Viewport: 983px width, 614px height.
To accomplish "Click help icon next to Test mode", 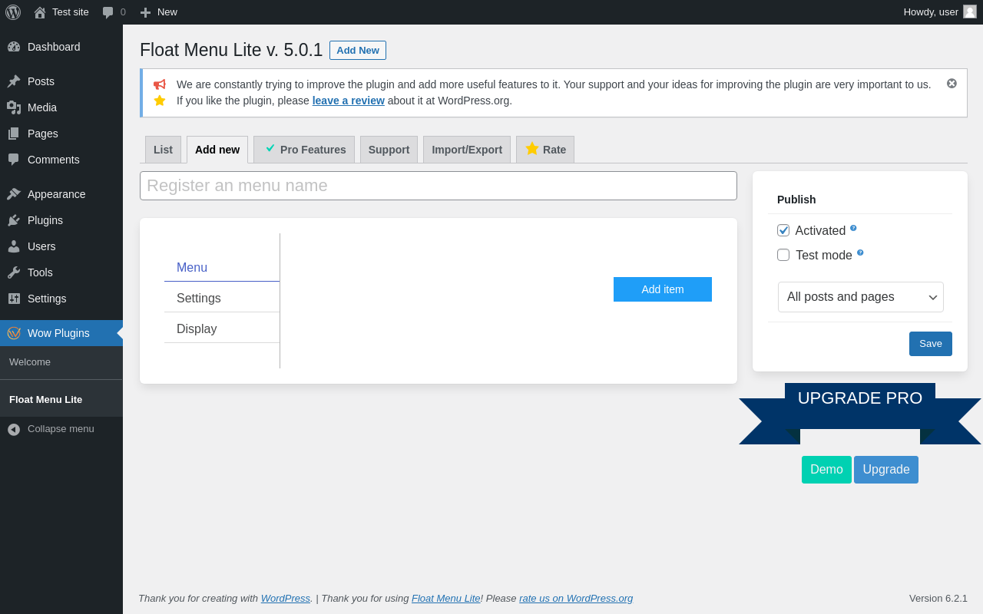I will pos(860,253).
